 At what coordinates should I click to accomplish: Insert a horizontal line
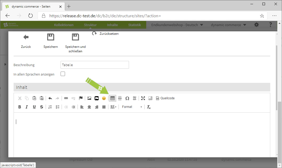point(120,98)
